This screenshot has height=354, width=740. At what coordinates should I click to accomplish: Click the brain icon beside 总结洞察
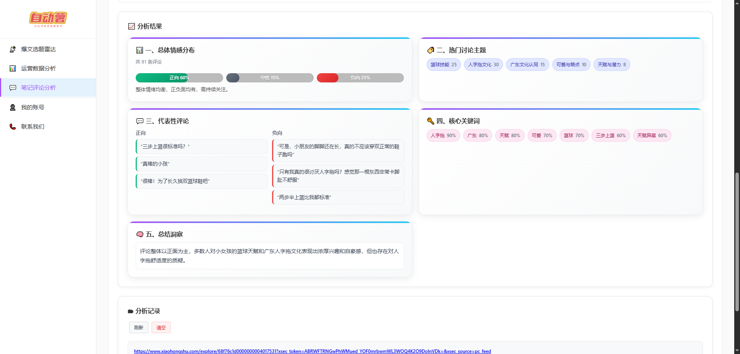[x=140, y=234]
